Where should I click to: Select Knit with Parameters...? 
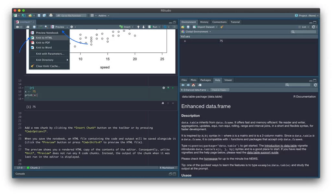(x=50, y=54)
